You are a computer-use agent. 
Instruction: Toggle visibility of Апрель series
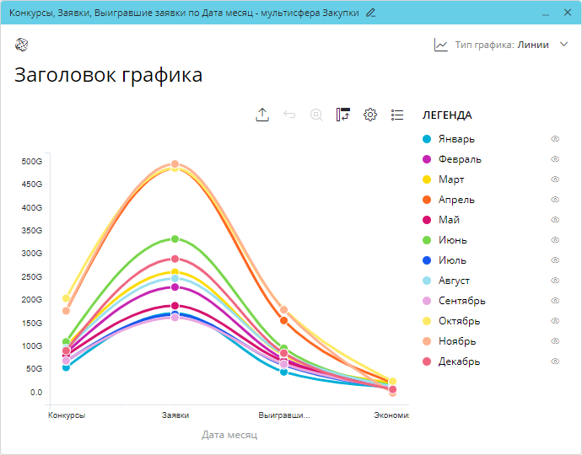pyautogui.click(x=555, y=200)
